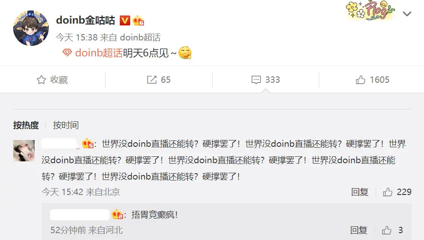Click the diamond super topic icon
The height and width of the screenshot is (240, 424).
click(67, 52)
